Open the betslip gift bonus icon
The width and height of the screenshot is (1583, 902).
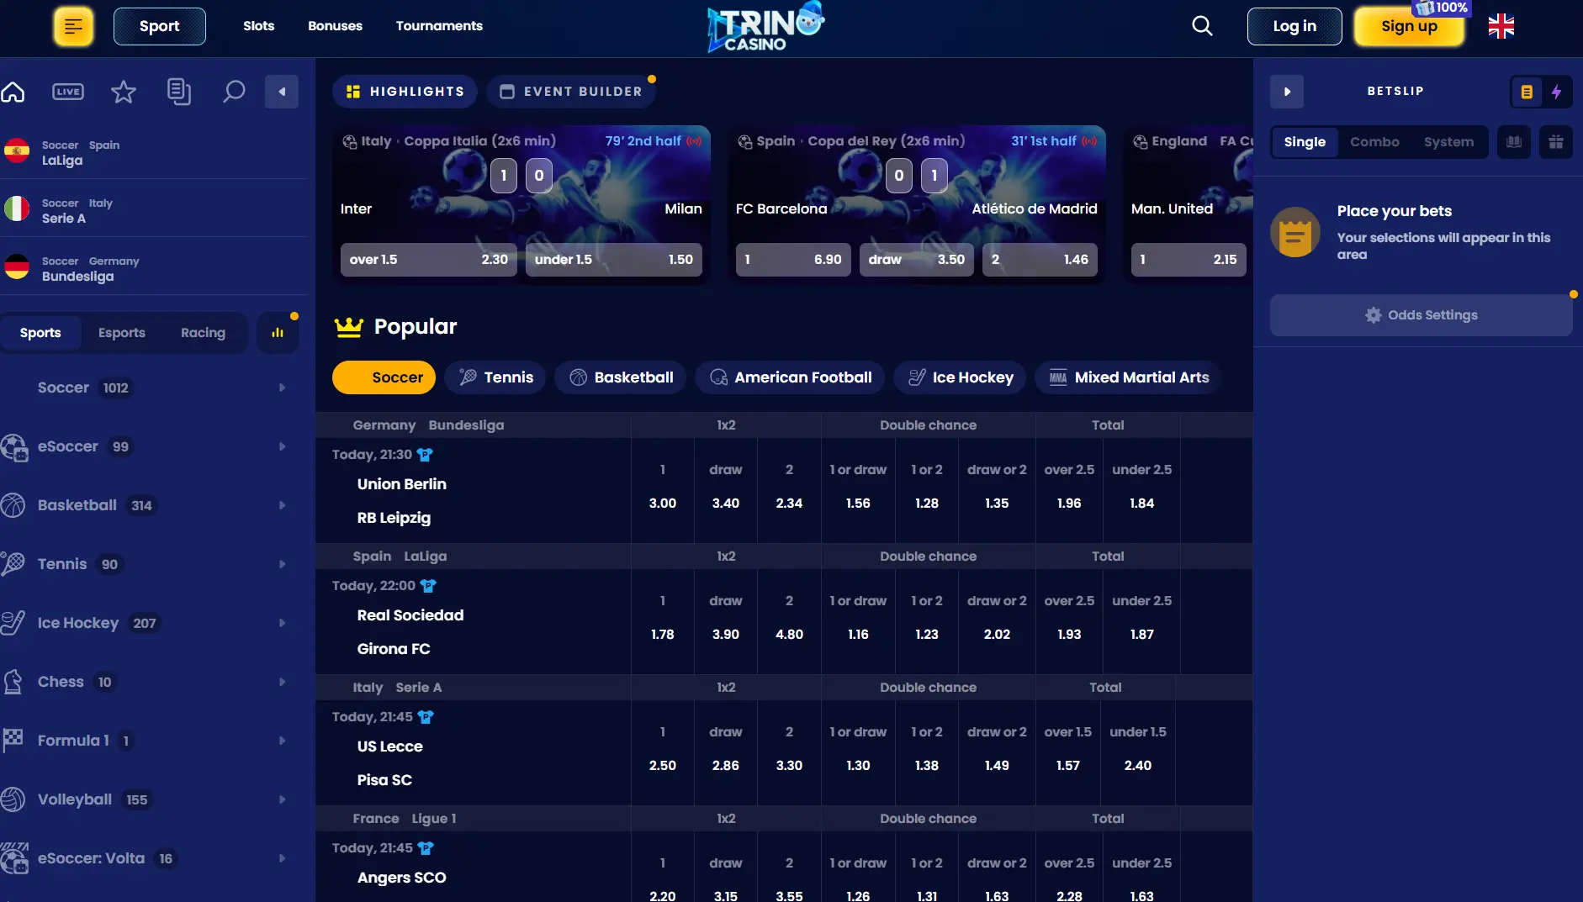pyautogui.click(x=1556, y=142)
